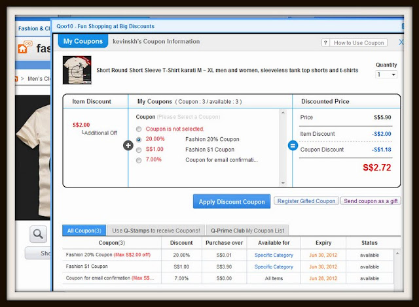Click coupon list scrollbar up arrow

click(283, 113)
